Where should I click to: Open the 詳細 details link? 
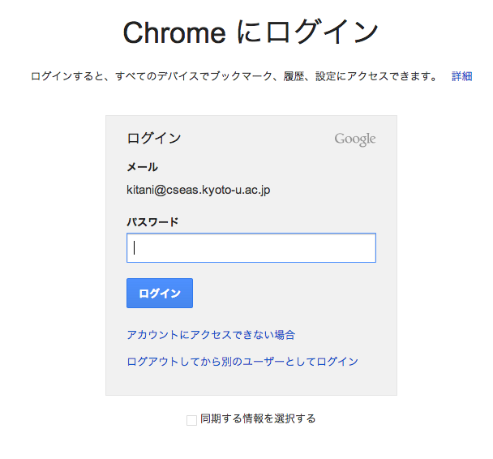[462, 76]
